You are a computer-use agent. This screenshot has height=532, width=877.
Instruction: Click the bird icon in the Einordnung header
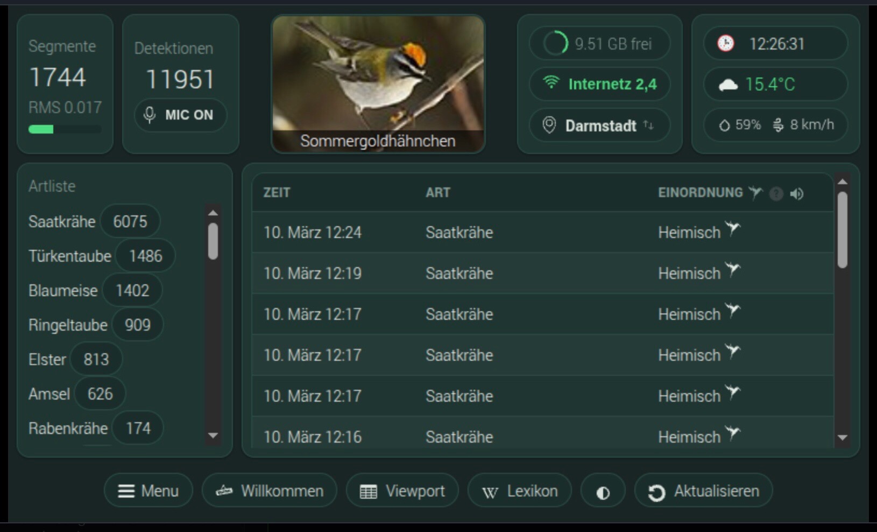pos(755,193)
